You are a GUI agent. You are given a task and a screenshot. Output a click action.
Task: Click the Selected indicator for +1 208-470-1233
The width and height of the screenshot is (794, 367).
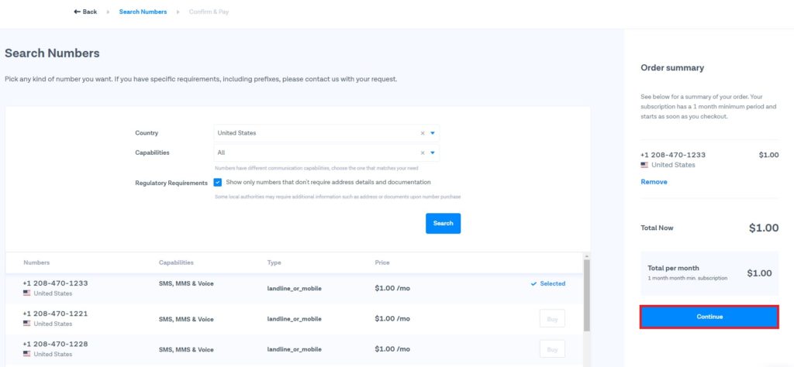point(548,284)
